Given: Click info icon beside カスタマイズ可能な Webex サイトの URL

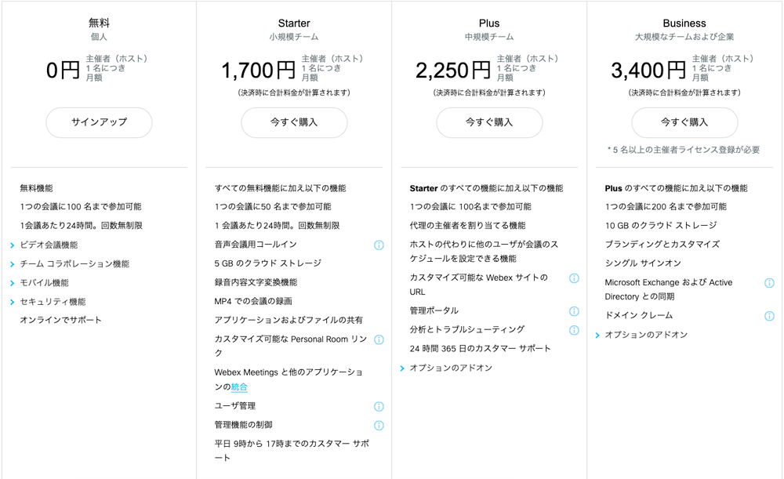Looking at the screenshot, I should click(574, 278).
